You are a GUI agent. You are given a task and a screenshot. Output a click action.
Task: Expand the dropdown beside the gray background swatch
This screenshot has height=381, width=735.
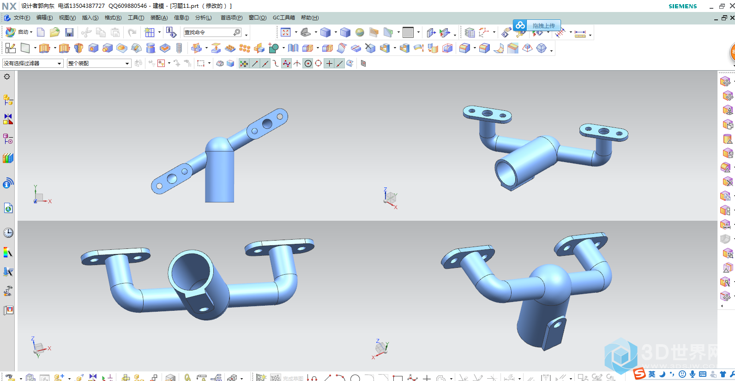click(418, 32)
